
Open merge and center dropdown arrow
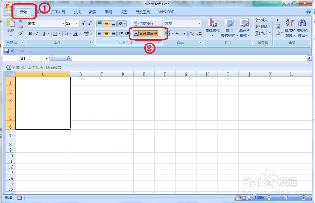pyautogui.click(x=159, y=33)
